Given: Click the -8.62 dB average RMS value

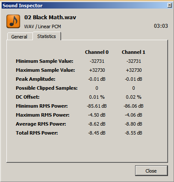Looking at the screenshot, I should 97,124.
